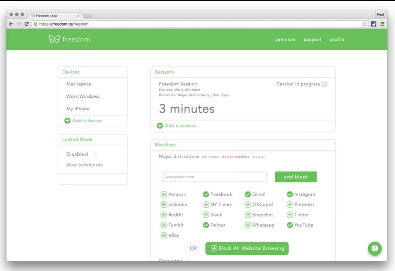Uncheck YouTube in the blocklist
Viewport: 395px width, 271px height.
[x=290, y=225]
